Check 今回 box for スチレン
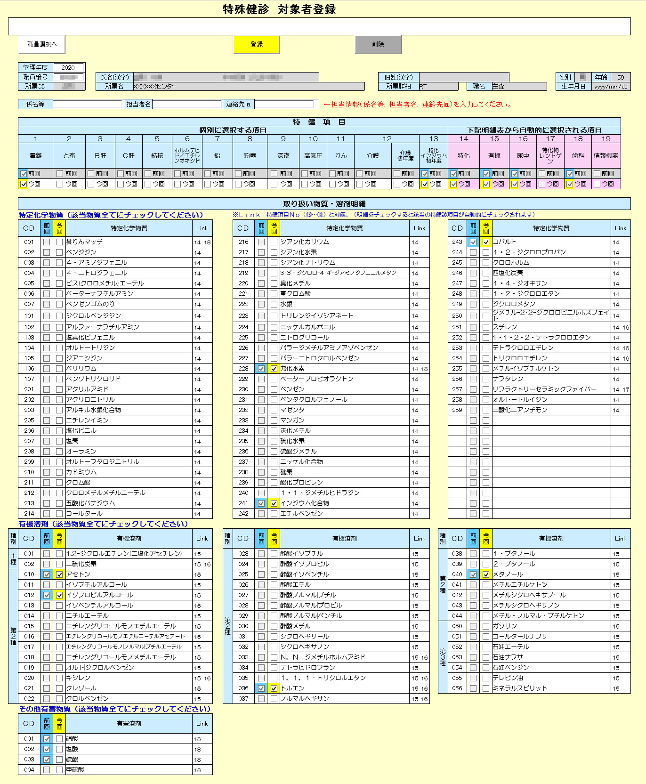The width and height of the screenshot is (646, 784). coord(486,327)
